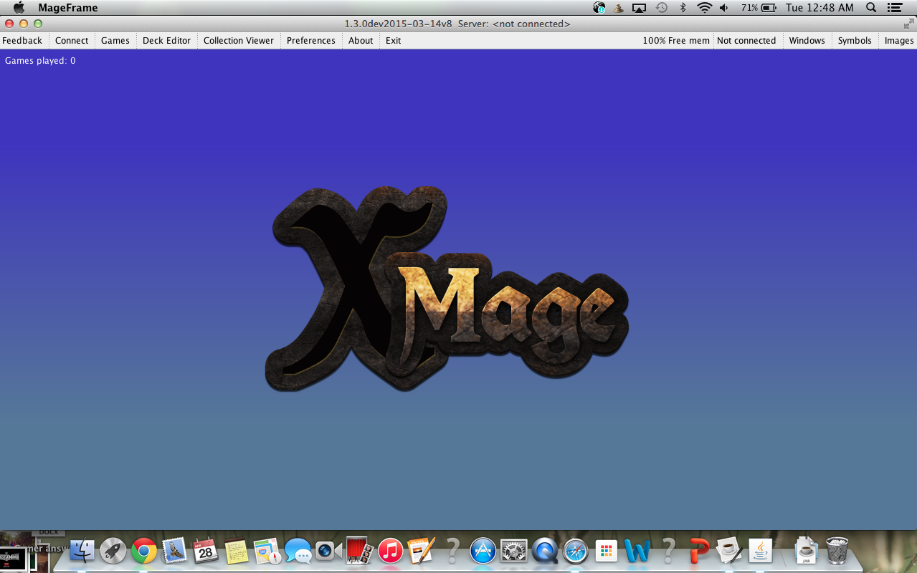
Task: Open the Wi-Fi menu
Action: [704, 8]
